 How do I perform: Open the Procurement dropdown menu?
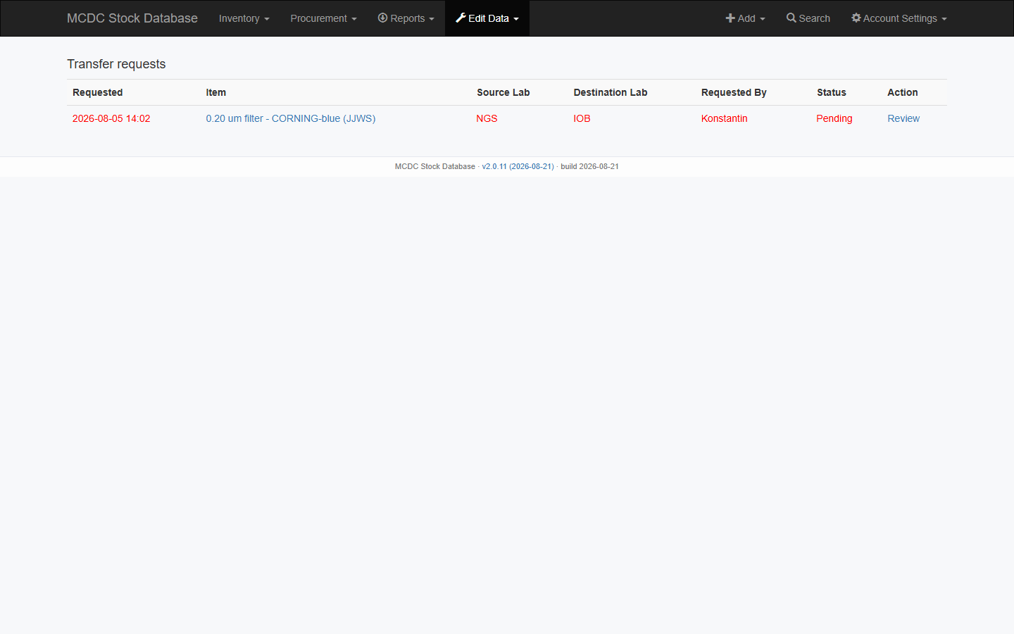(x=324, y=18)
